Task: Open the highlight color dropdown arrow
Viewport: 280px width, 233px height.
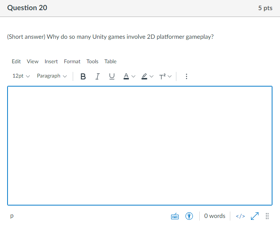Action: pyautogui.click(x=151, y=76)
